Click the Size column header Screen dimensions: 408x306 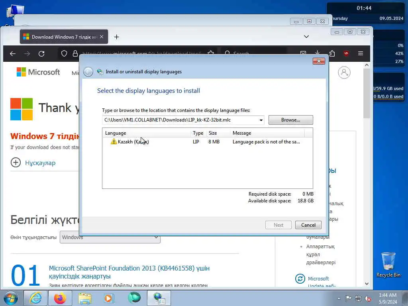[x=218, y=133]
